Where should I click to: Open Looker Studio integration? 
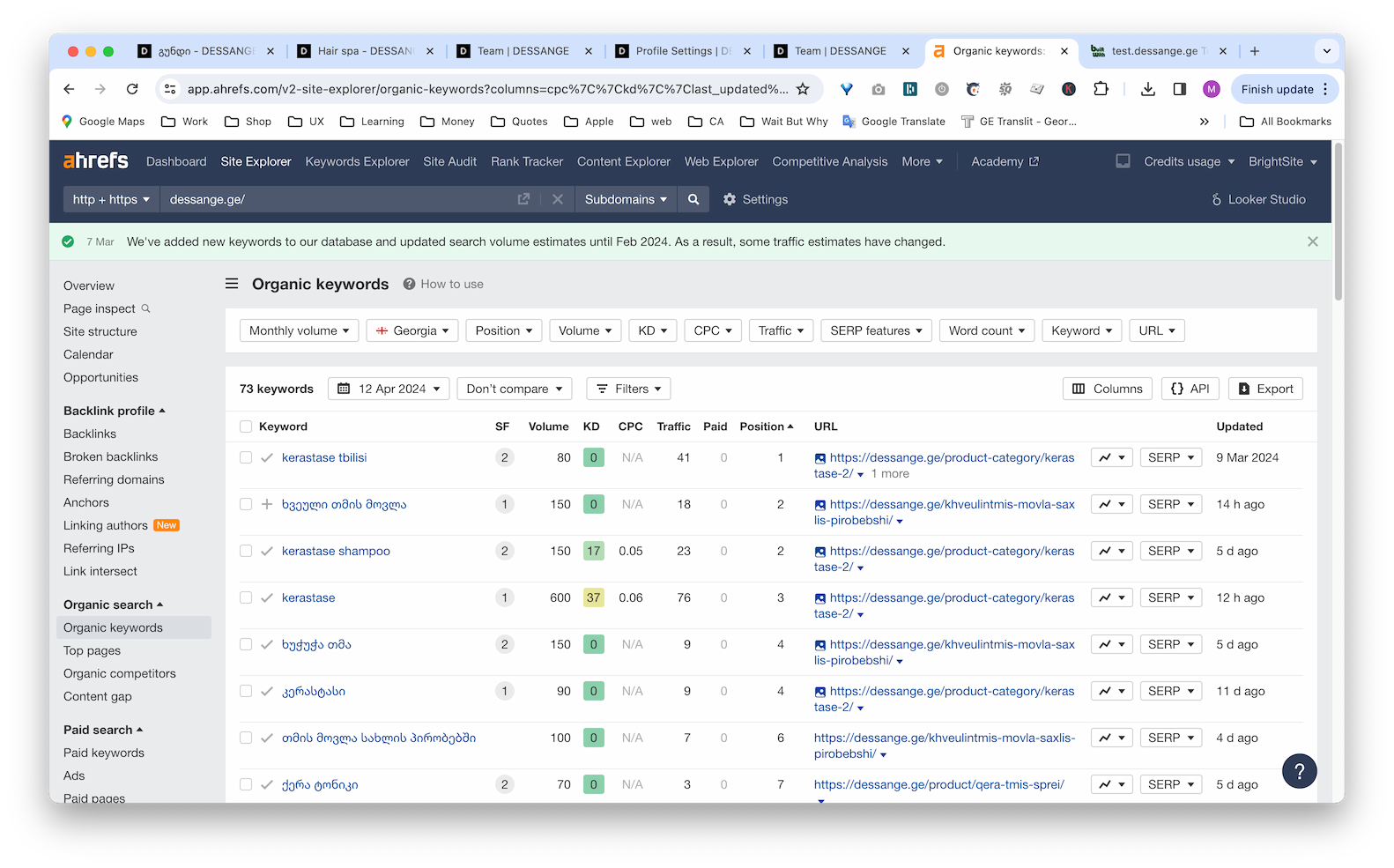coord(1258,199)
